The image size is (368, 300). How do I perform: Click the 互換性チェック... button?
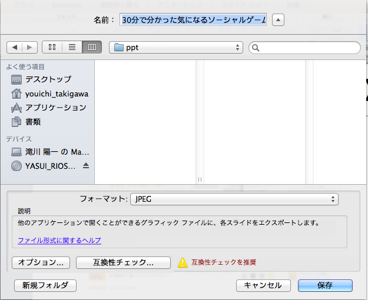(x=123, y=262)
